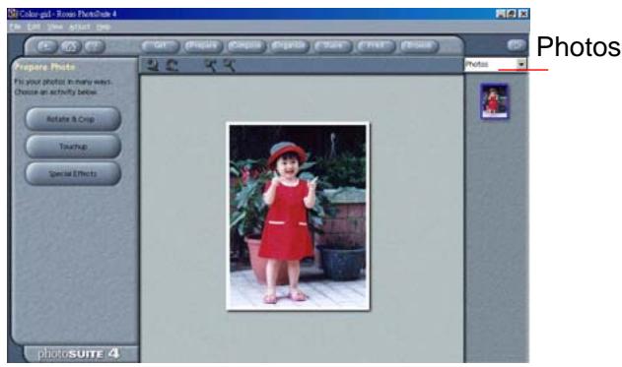Choose the Touchup activity button
Viewport: 622px width, 367px height.
coord(73,146)
